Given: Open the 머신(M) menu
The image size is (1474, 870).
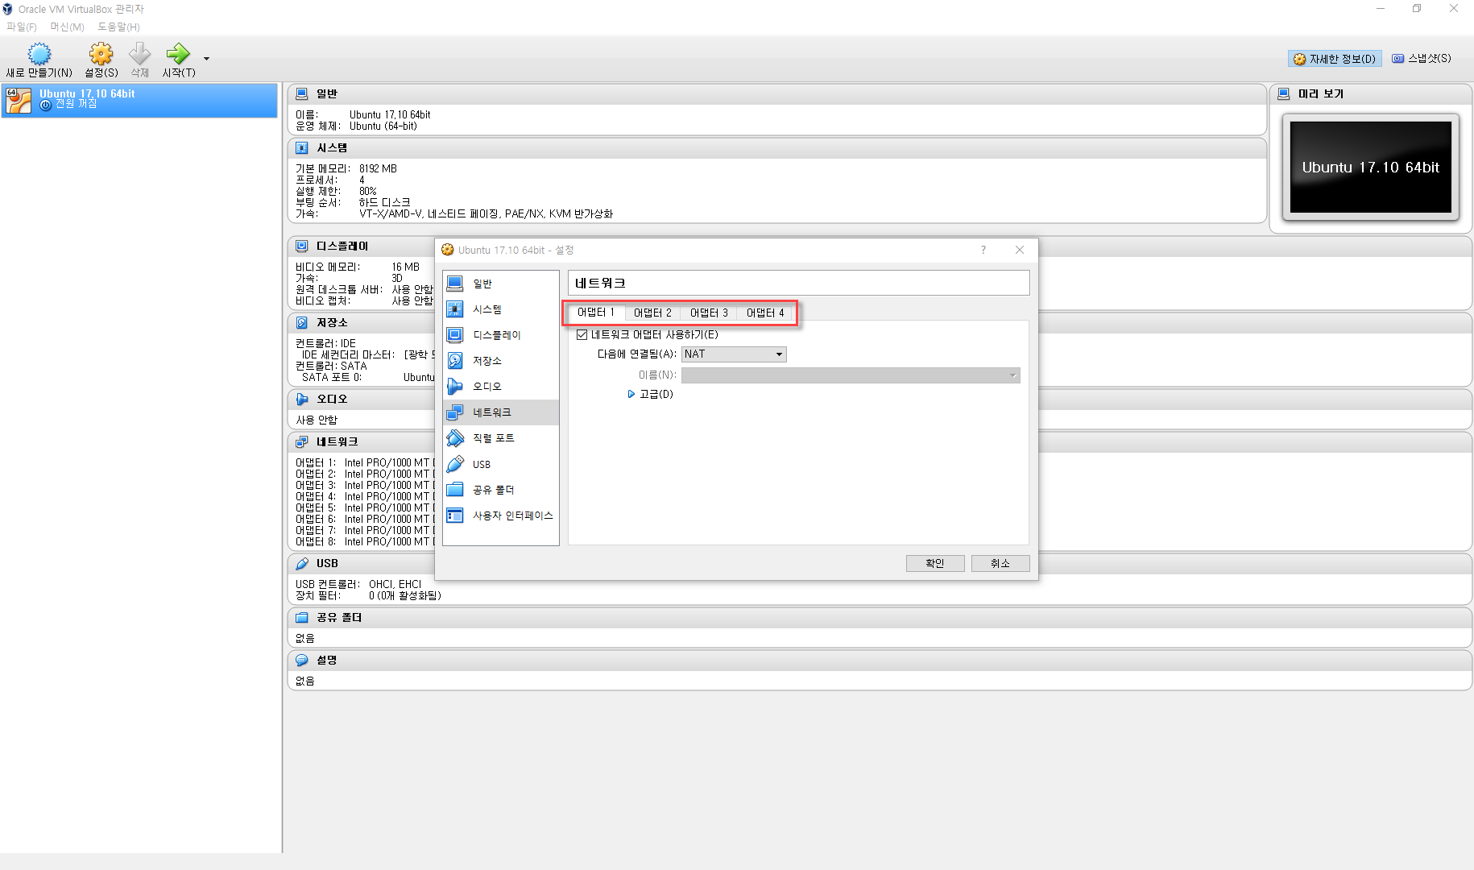Looking at the screenshot, I should tap(67, 27).
